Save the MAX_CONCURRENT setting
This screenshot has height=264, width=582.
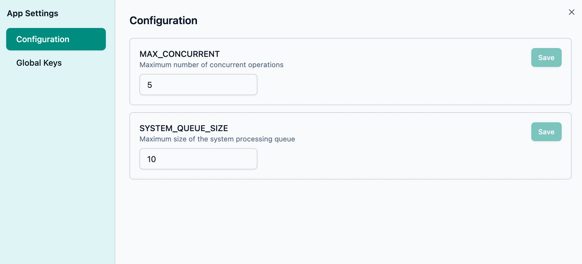(546, 57)
